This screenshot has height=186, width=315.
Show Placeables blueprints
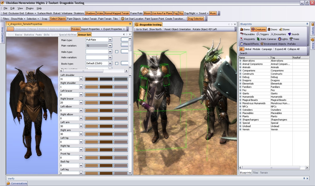(248, 34)
